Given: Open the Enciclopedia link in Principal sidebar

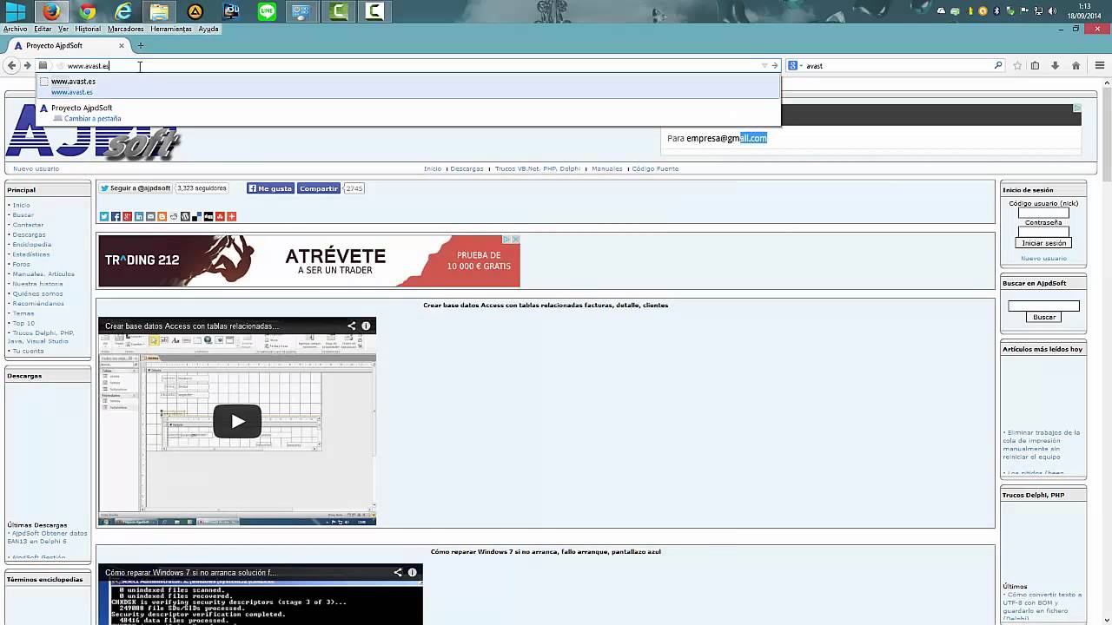Looking at the screenshot, I should pyautogui.click(x=32, y=245).
